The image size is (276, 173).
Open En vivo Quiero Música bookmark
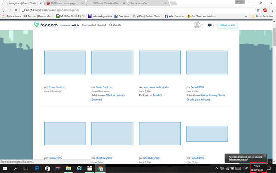point(38,16)
